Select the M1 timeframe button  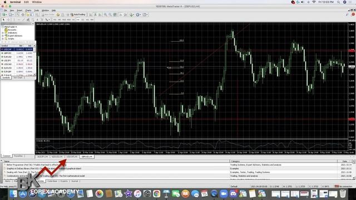click(x=55, y=20)
